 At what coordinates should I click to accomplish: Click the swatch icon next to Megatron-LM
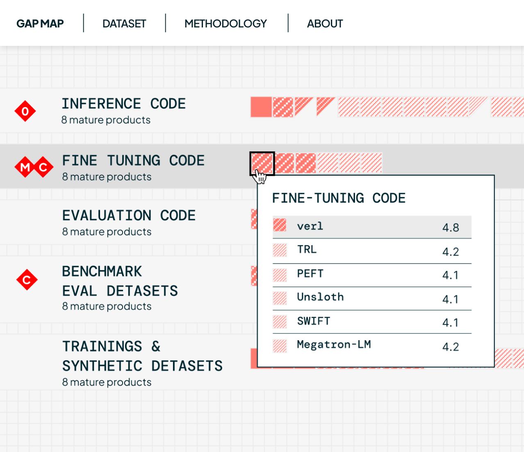[x=280, y=346]
